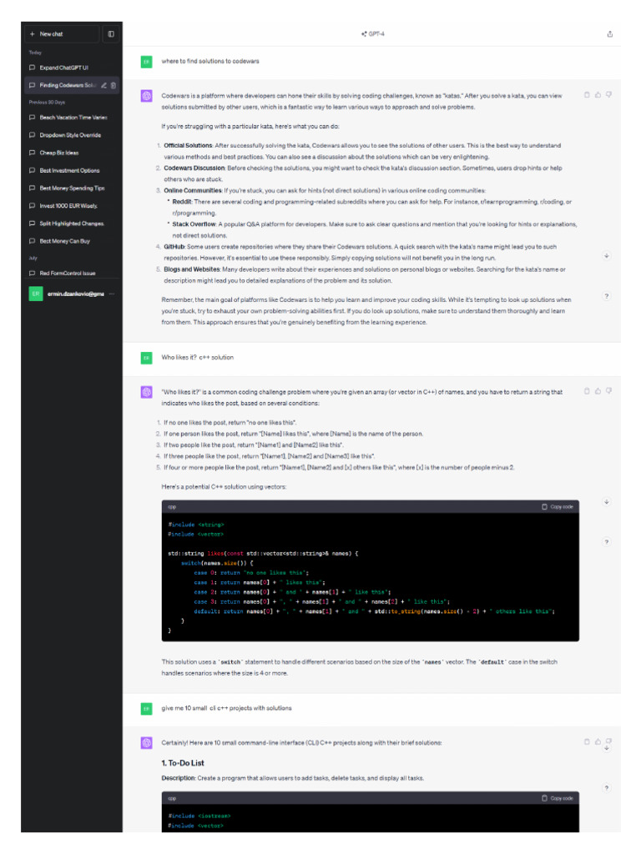This screenshot has height=854, width=641.
Task: Click the 'case 0: return' code line
Action: (251, 573)
